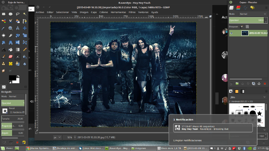Select the Ellipse Select tool

pos(11,14)
